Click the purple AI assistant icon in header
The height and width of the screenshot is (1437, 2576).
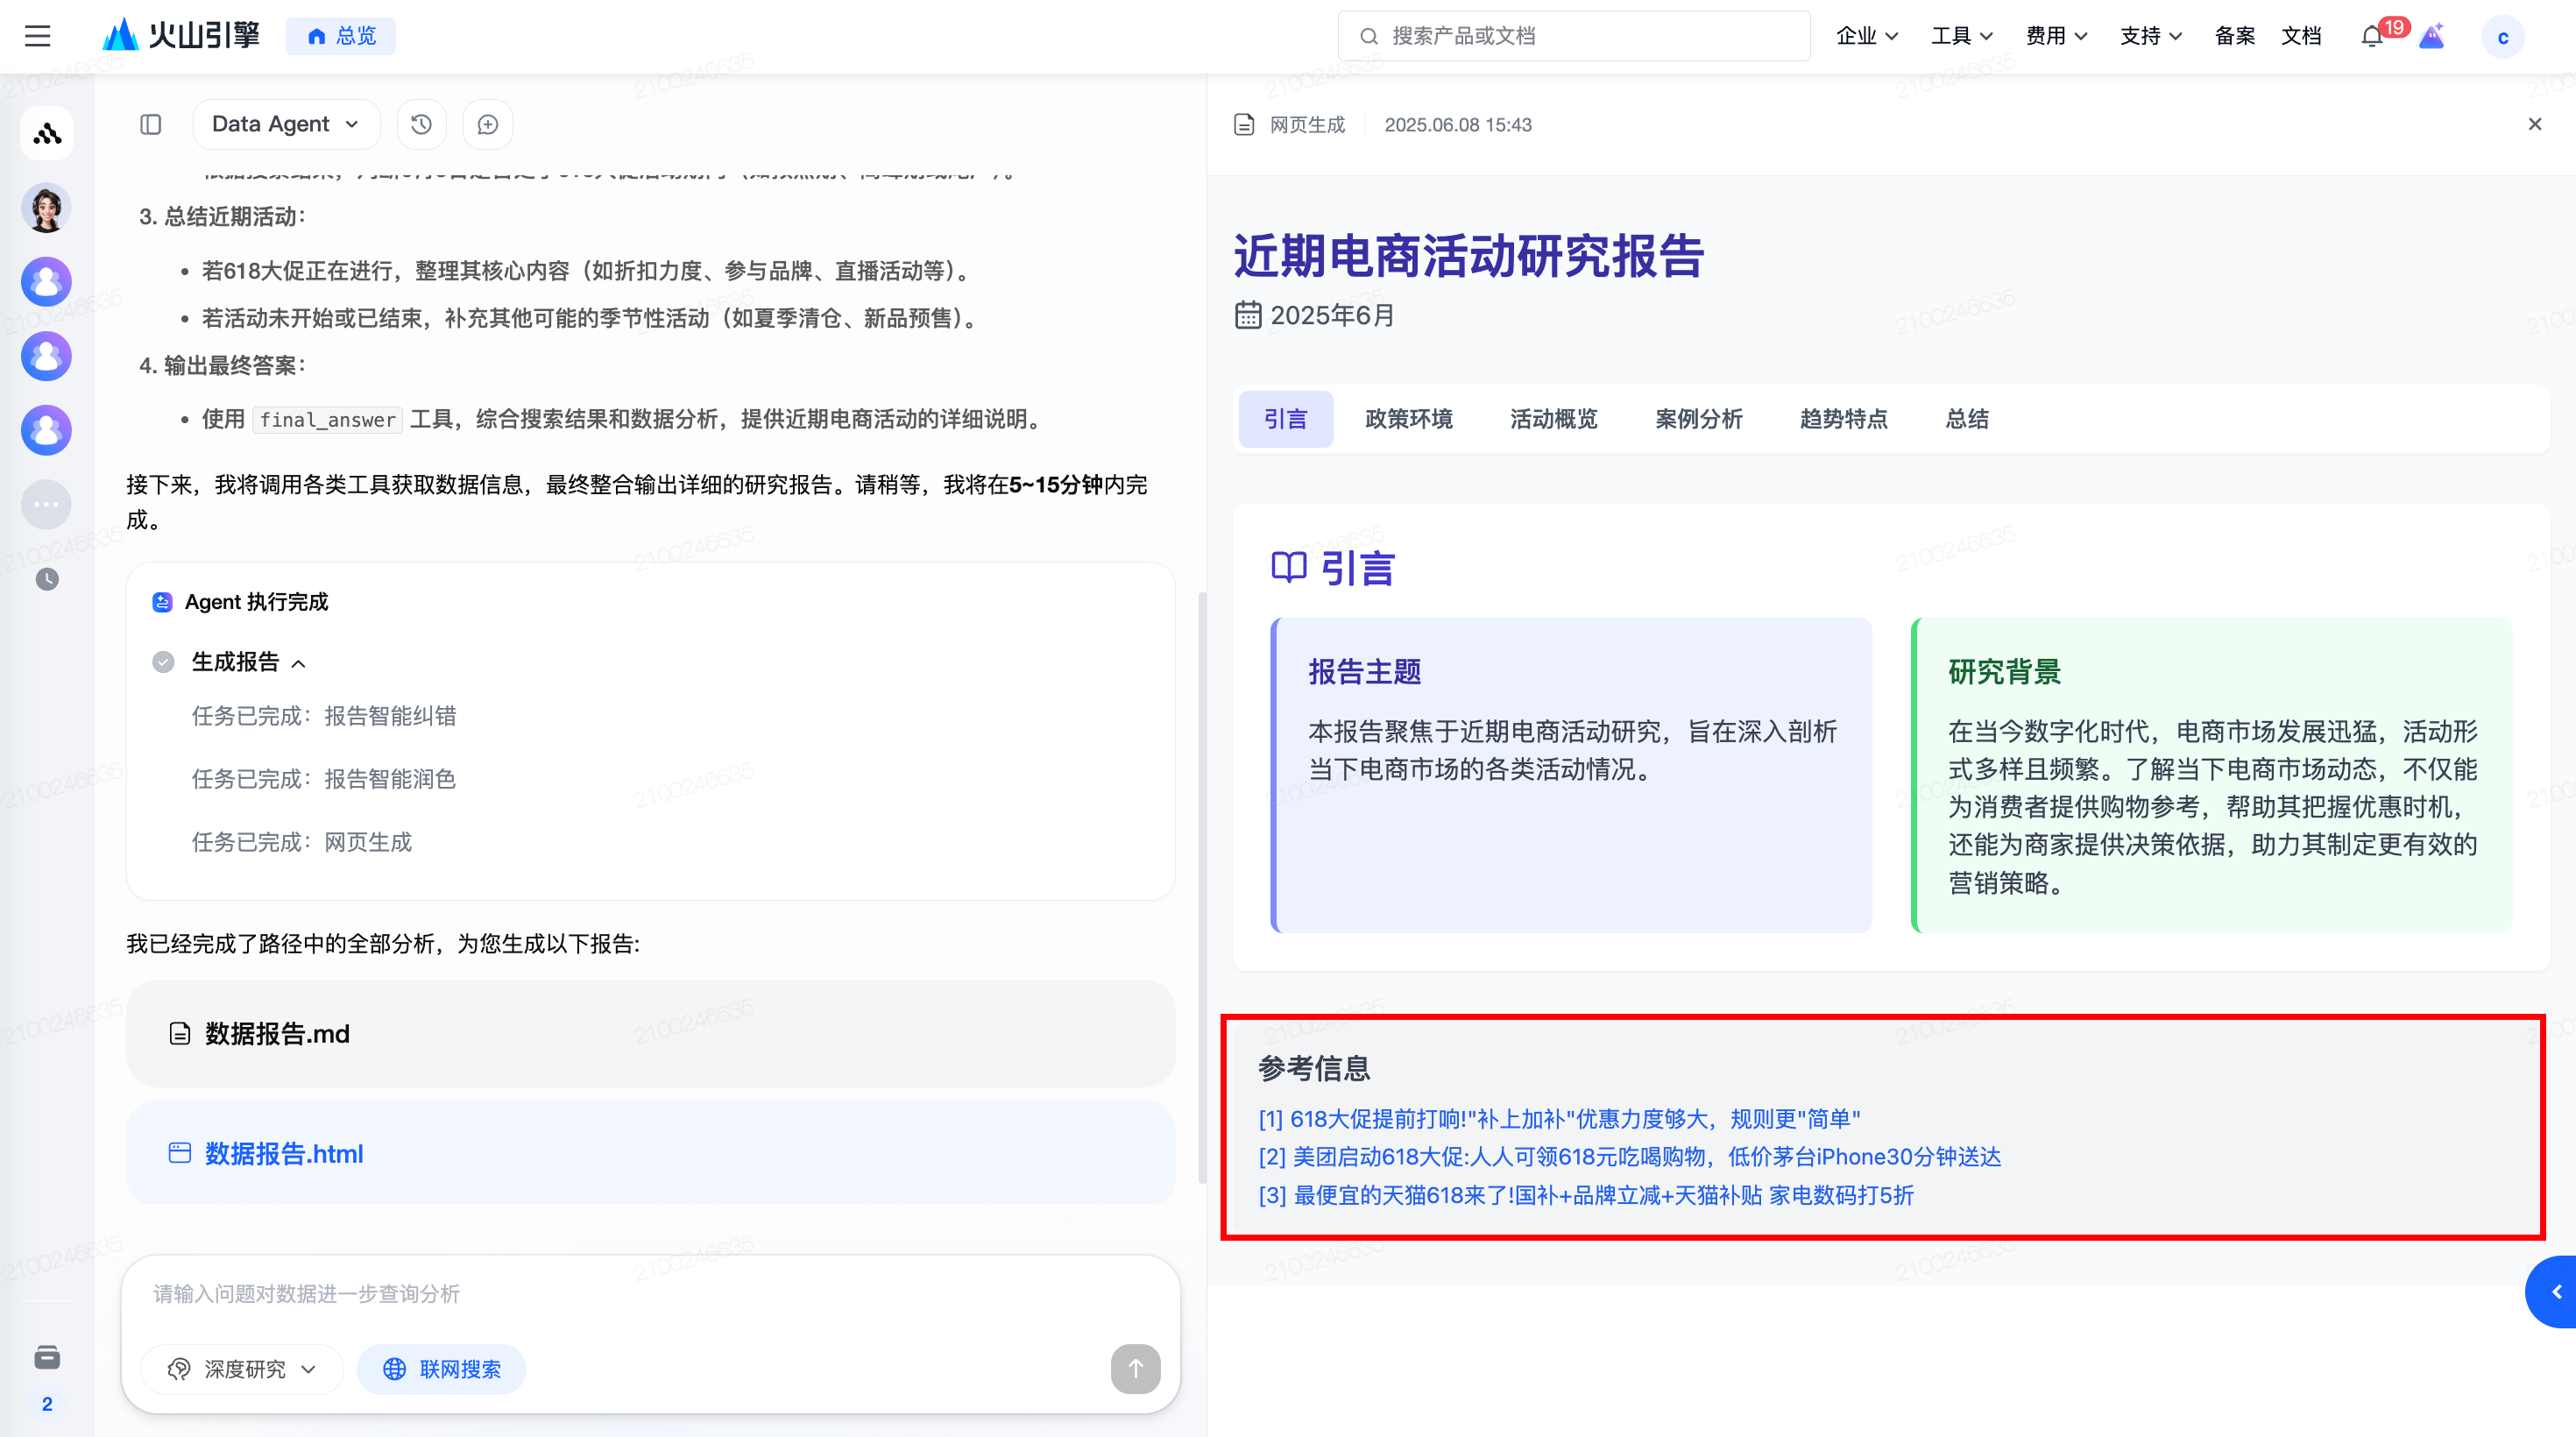coord(2432,36)
